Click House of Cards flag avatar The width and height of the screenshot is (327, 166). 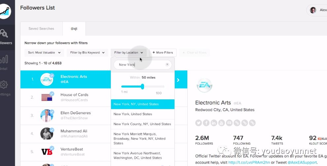(x=47, y=97)
